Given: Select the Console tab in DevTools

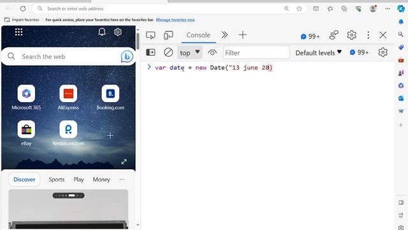Looking at the screenshot, I should point(198,35).
